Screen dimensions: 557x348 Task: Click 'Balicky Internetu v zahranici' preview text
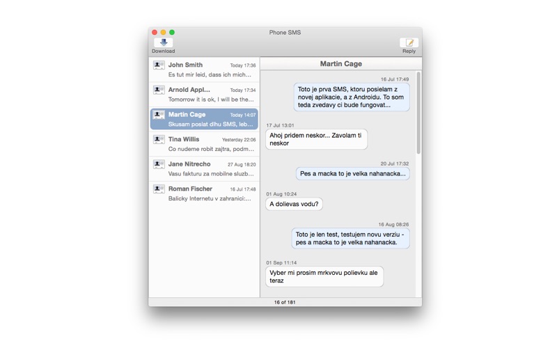point(210,198)
